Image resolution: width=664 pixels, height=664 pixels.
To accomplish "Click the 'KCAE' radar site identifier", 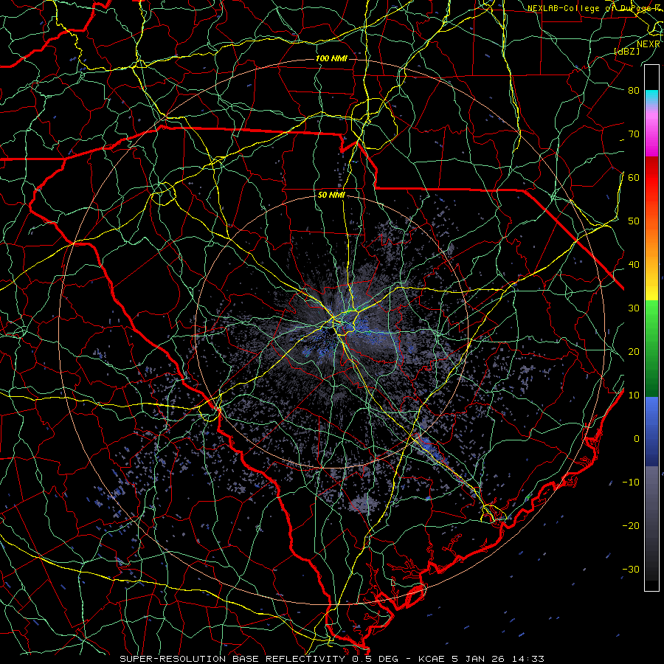I will click(x=431, y=659).
